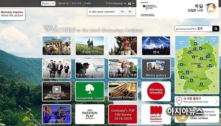Viewport: 221px width, 126px height.
Task: Expand the Home dropdown arrow
Action: point(53,3)
